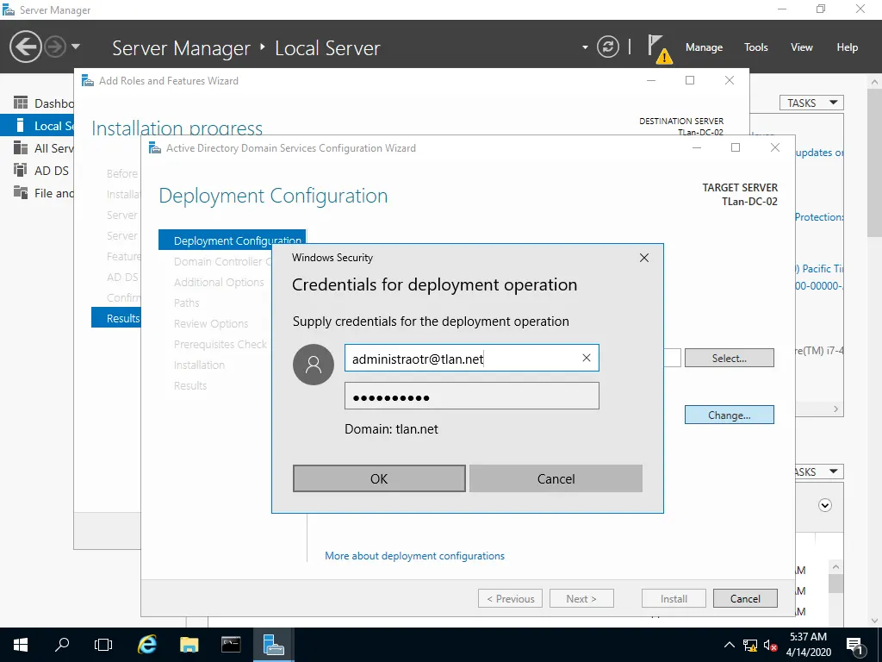Close the Windows Security dialog with X
This screenshot has height=662, width=882.
(x=644, y=258)
